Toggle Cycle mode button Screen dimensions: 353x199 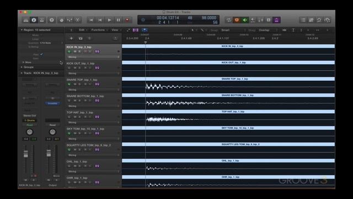(229, 20)
